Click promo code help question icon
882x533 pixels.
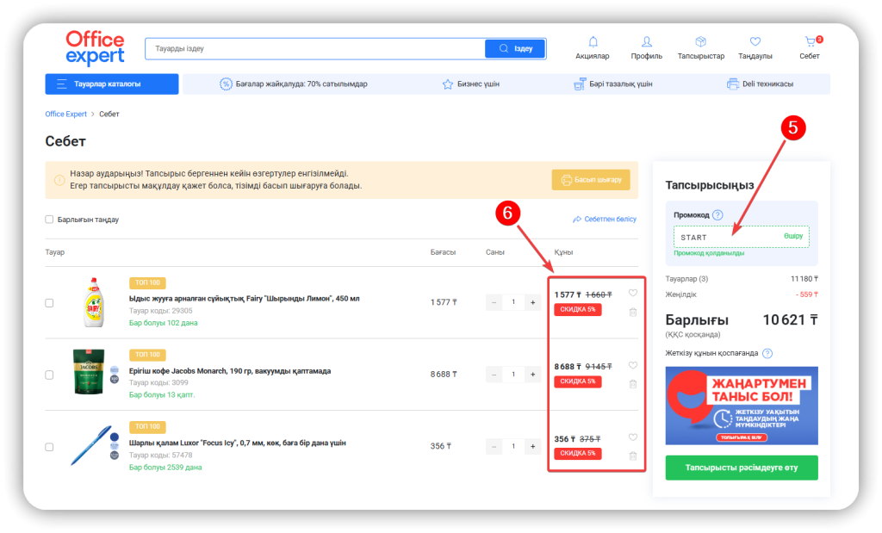coord(717,215)
